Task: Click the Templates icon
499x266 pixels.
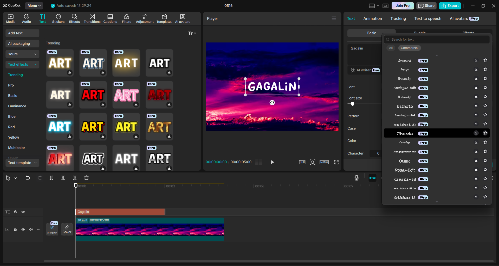Action: (164, 18)
